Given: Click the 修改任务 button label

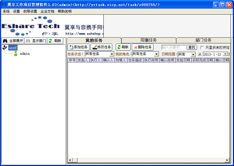Looking at the screenshot, I should coord(104,47).
